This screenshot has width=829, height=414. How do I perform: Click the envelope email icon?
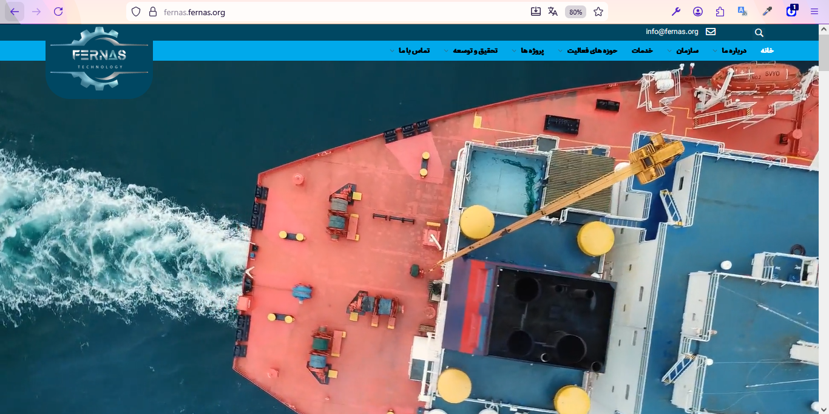click(711, 32)
